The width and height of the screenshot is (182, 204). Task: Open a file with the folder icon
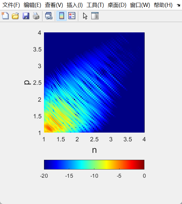(15, 16)
